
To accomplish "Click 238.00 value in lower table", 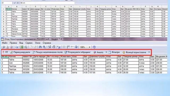I will pyautogui.click(x=161, y=63).
